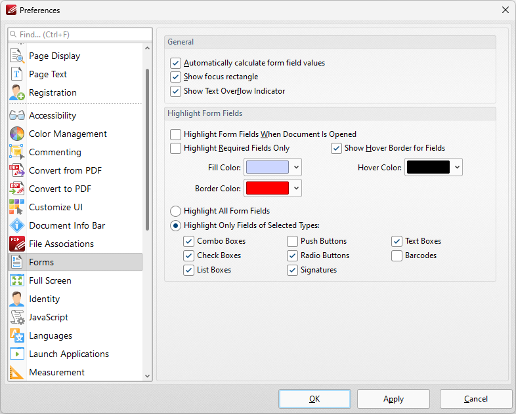
Task: Uncheck Radio Buttons field type
Action: (292, 255)
